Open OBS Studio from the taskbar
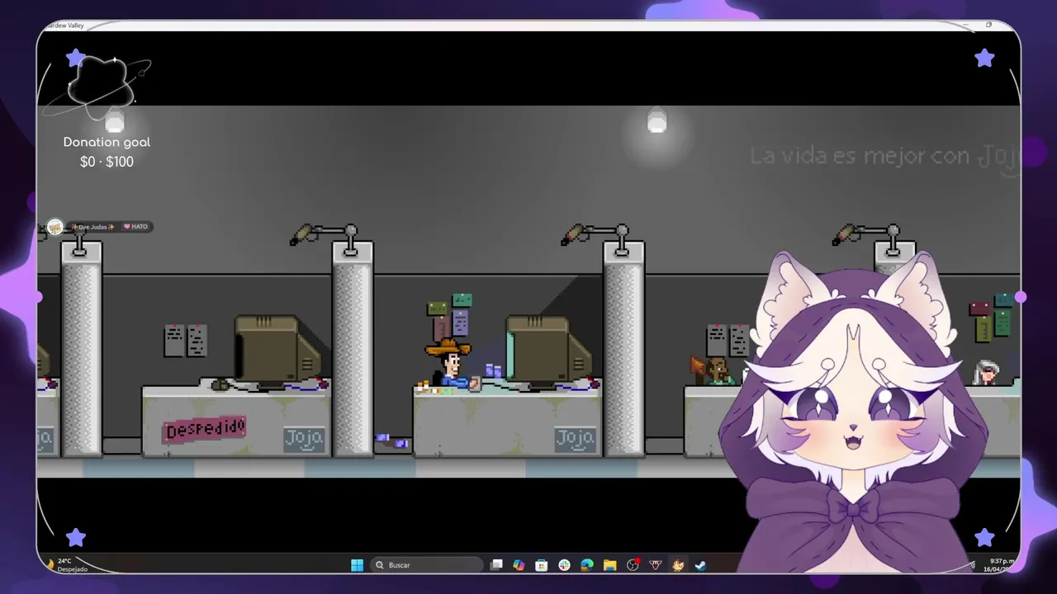This screenshot has height=594, width=1057. 633,565
